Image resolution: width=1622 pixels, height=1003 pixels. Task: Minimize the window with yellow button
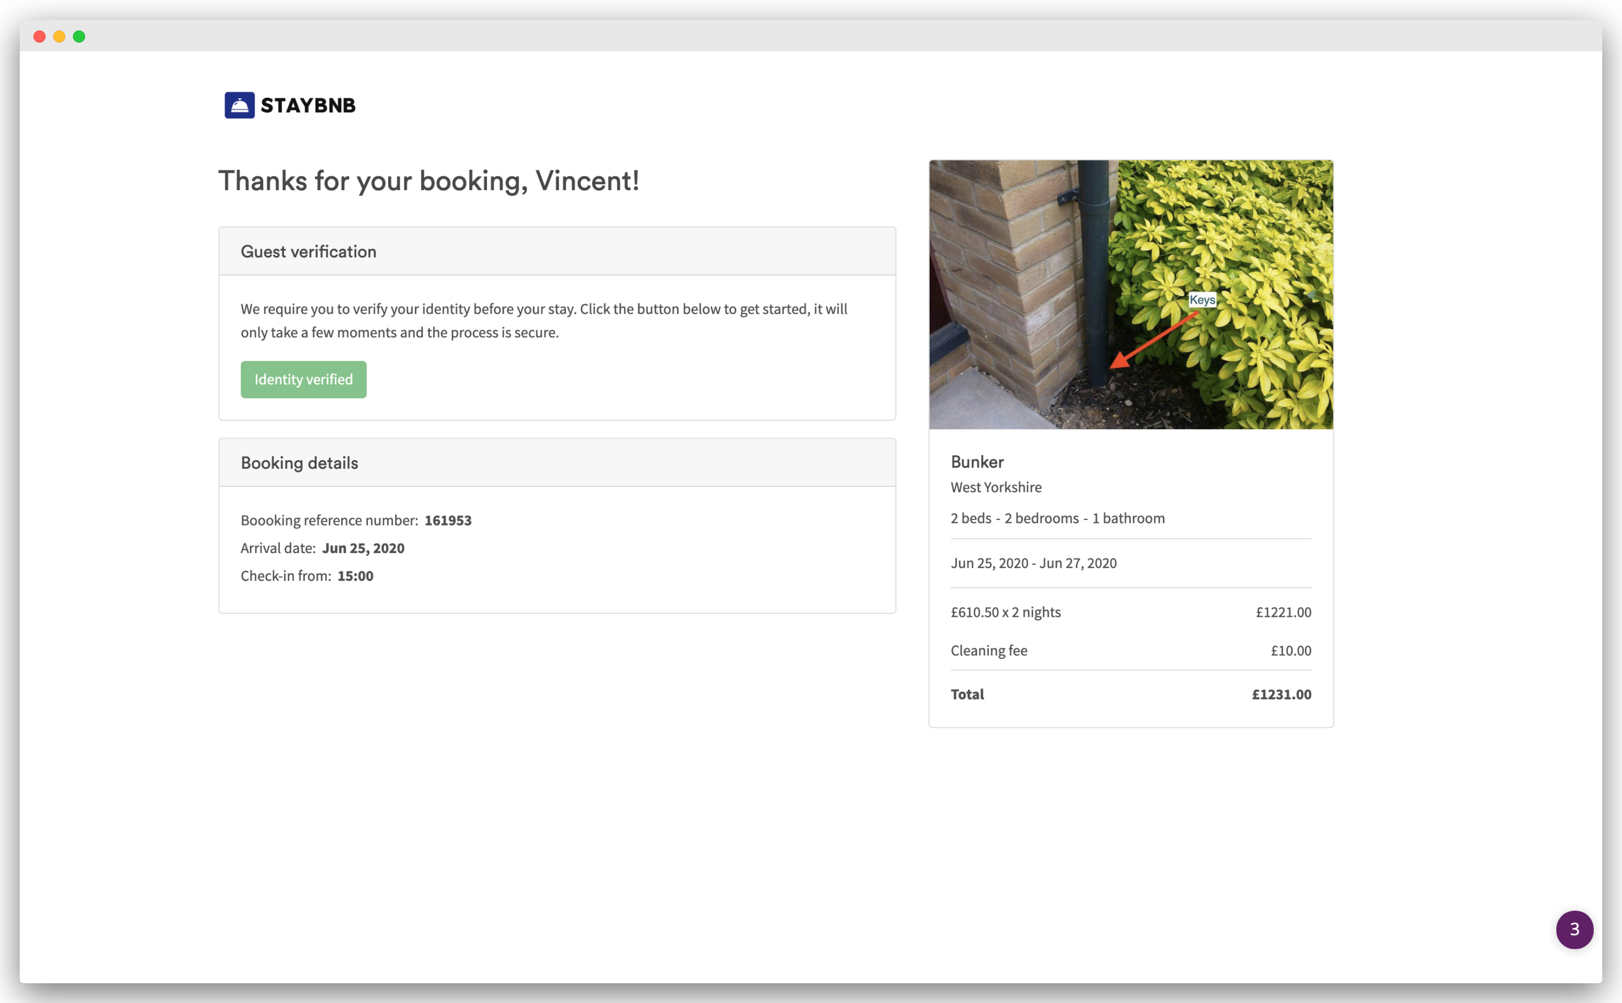59,37
